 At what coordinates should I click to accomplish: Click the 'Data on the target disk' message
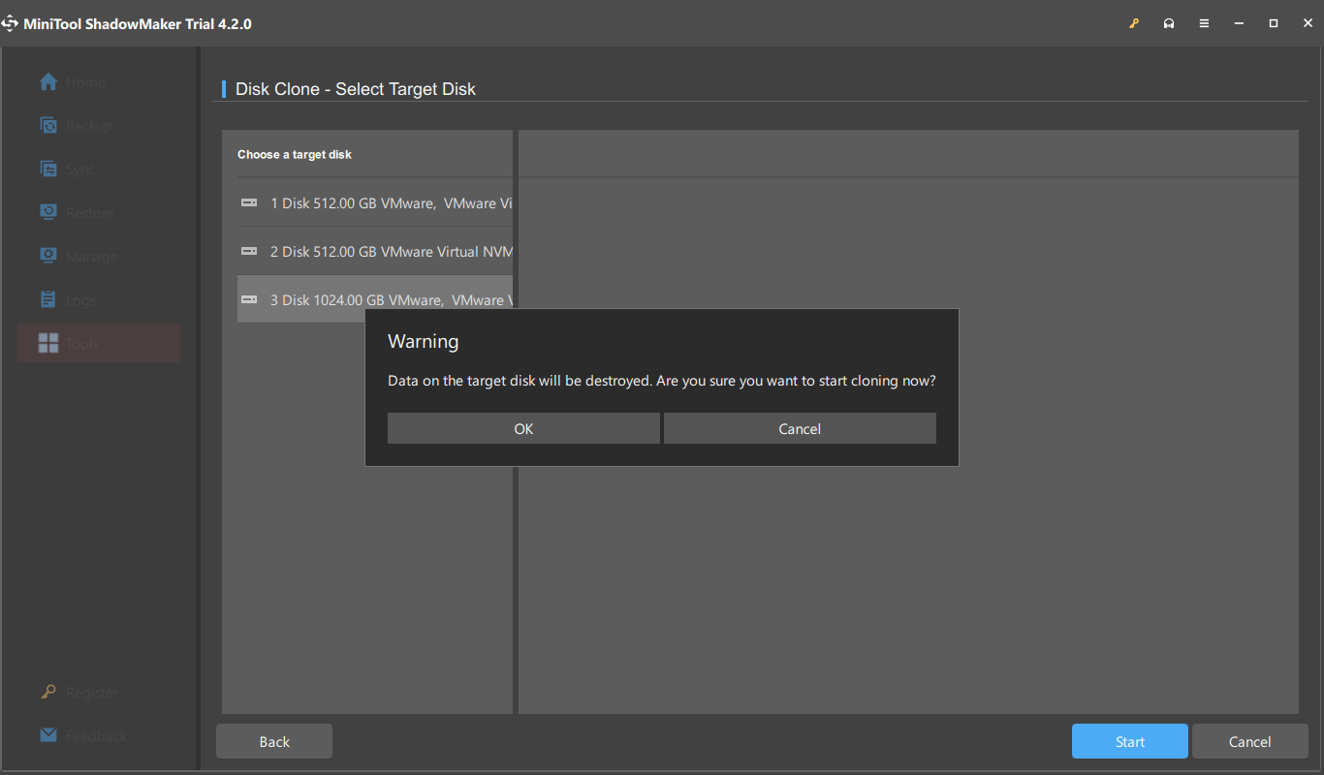tap(662, 381)
